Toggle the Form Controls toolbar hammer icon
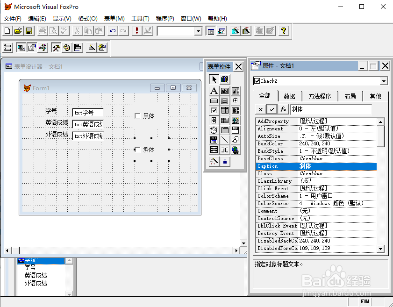Viewport: 393px width, 307px height. click(56, 48)
